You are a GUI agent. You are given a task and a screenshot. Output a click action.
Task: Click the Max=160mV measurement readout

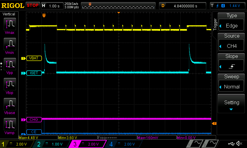point(157,138)
